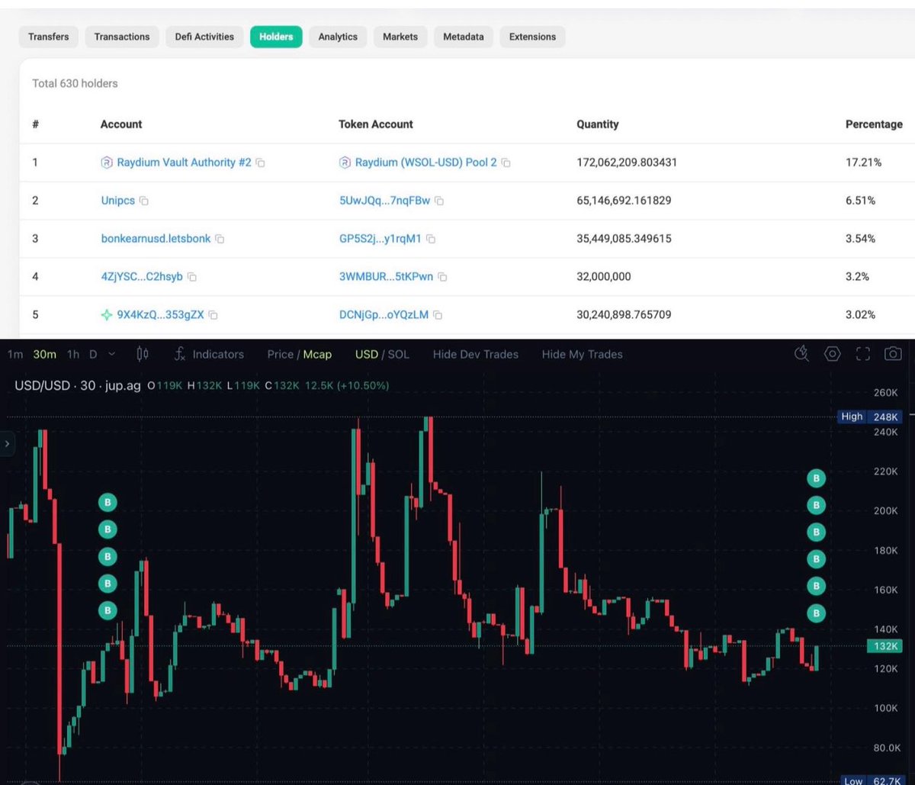Screen dimensions: 915x785
Task: Set chart currency to SOL
Action: point(398,354)
